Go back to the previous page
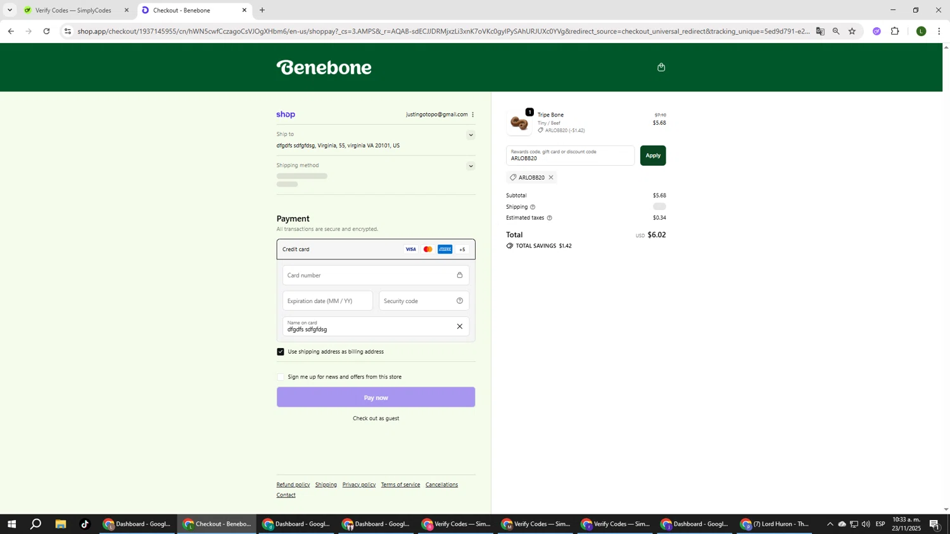 [x=11, y=31]
